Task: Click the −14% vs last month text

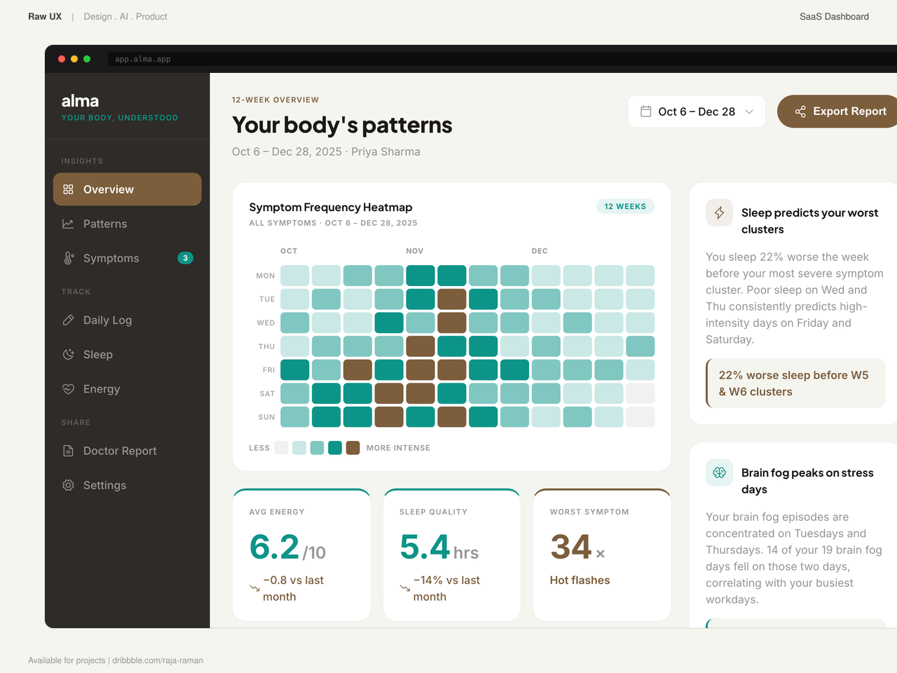Action: point(446,589)
